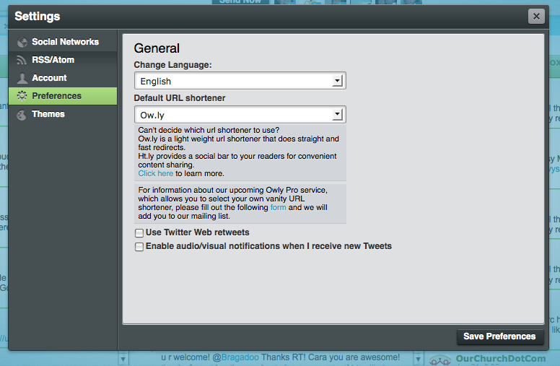
Task: Click the arrow on the English language combo box
Action: (x=337, y=81)
